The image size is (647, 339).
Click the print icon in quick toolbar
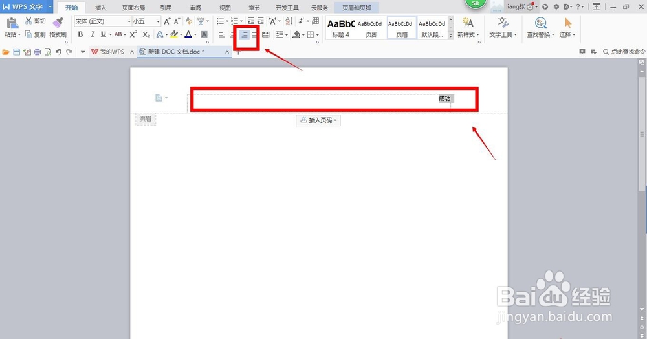point(38,52)
